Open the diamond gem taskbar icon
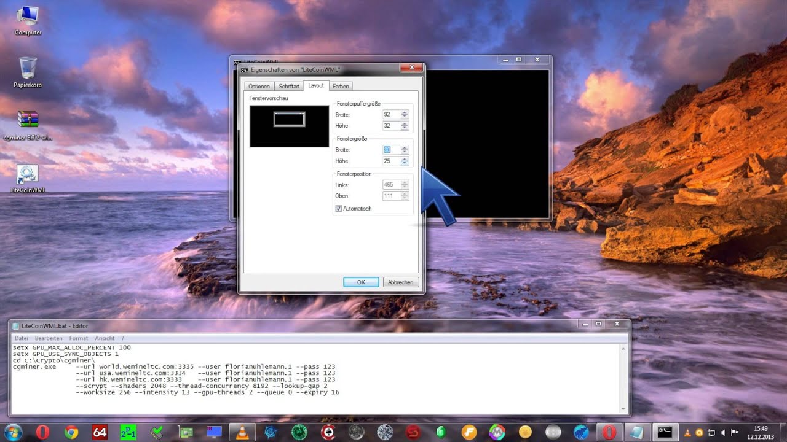This screenshot has width=787, height=442. [385, 432]
